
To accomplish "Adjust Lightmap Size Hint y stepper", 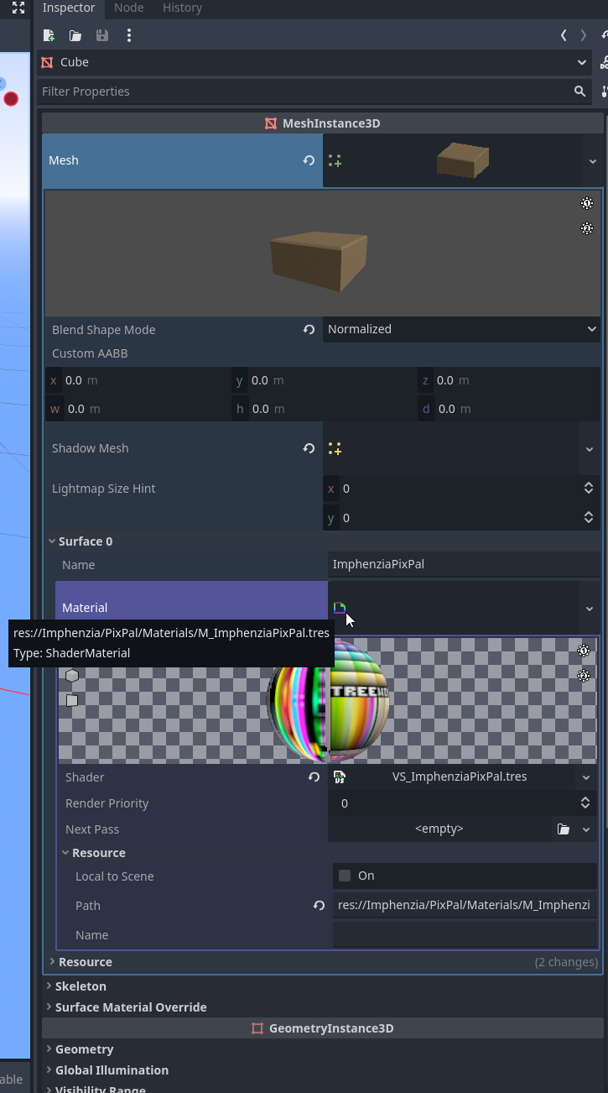I will point(589,518).
